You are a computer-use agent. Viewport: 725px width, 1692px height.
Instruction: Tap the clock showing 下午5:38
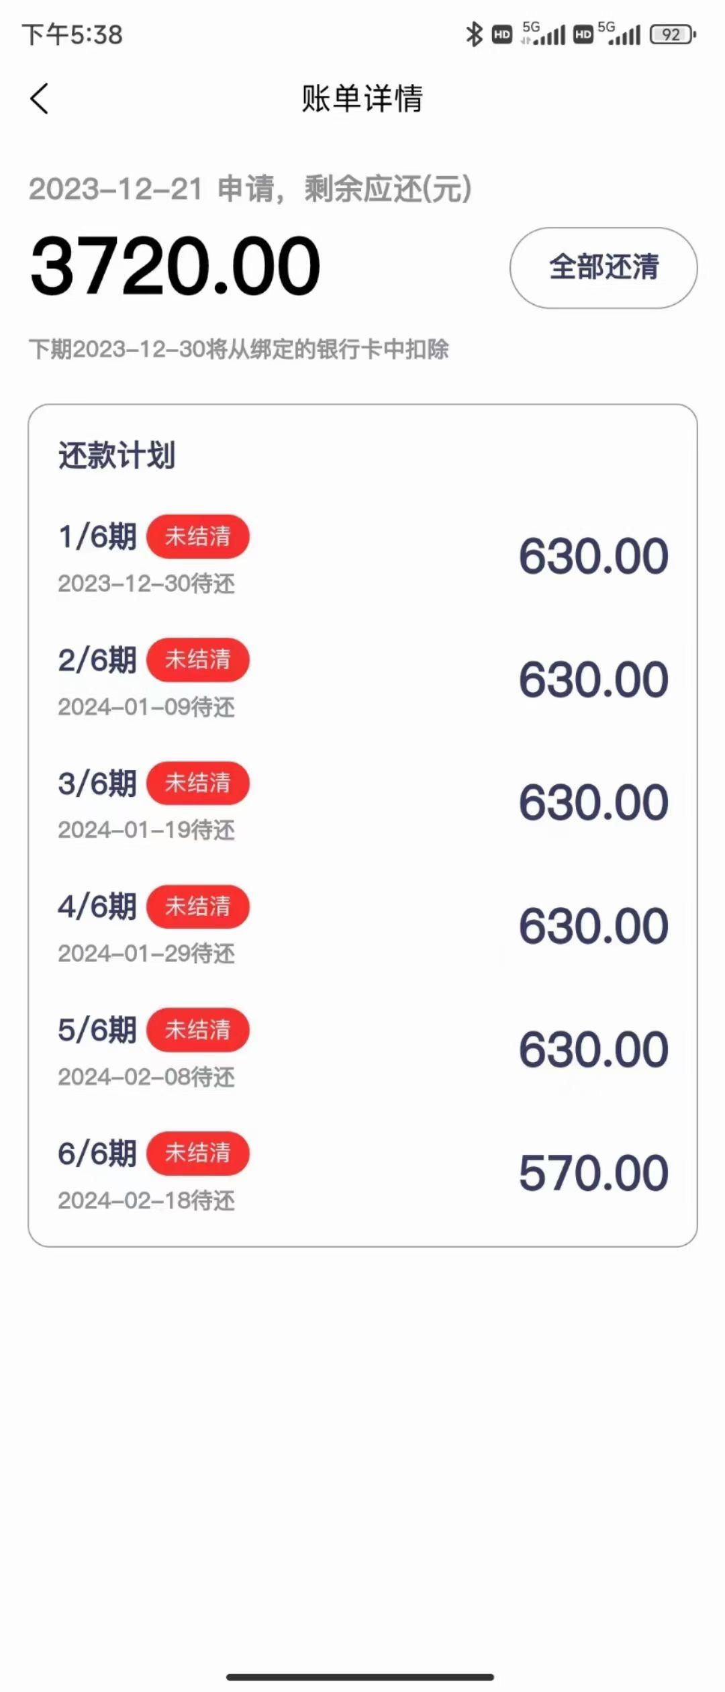(72, 34)
